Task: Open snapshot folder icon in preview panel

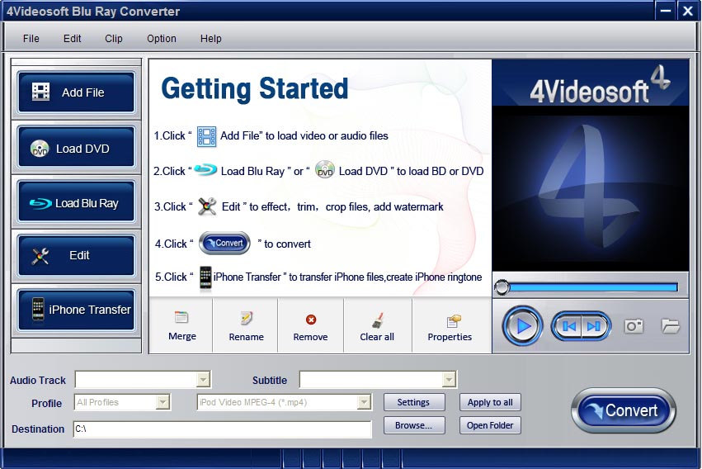Action: pyautogui.click(x=670, y=325)
